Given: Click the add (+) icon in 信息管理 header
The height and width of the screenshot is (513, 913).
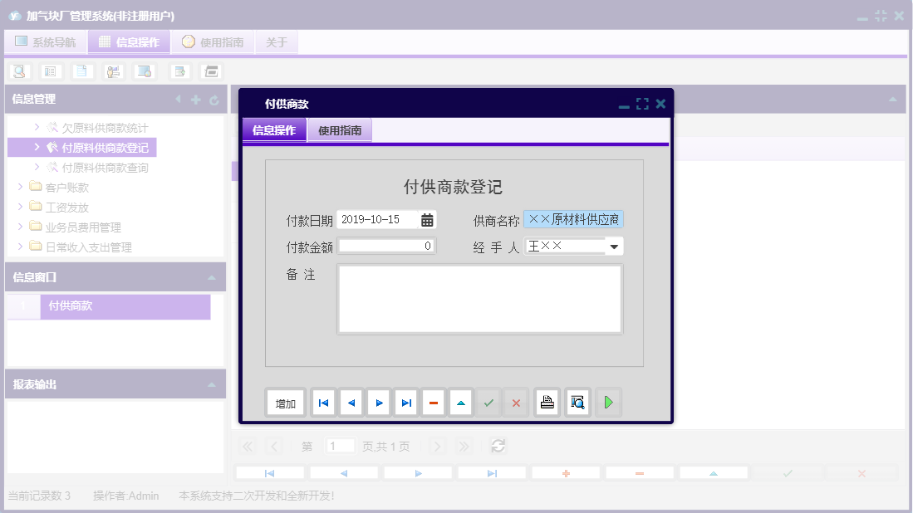Looking at the screenshot, I should [x=194, y=99].
